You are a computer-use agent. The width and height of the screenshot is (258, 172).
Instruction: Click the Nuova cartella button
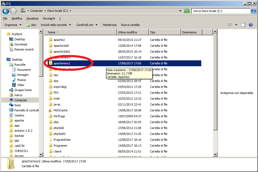tap(130, 25)
